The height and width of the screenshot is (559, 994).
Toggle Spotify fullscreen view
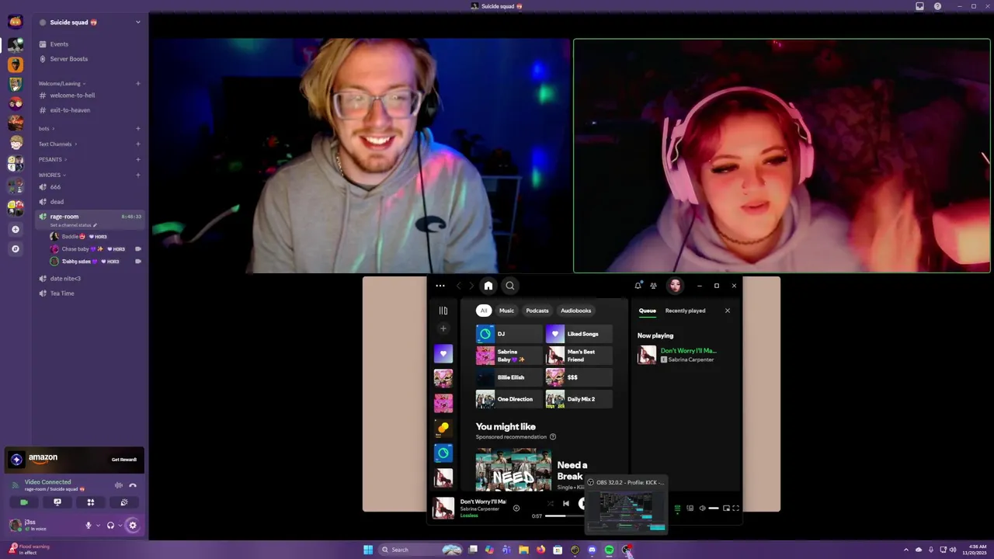(x=735, y=509)
